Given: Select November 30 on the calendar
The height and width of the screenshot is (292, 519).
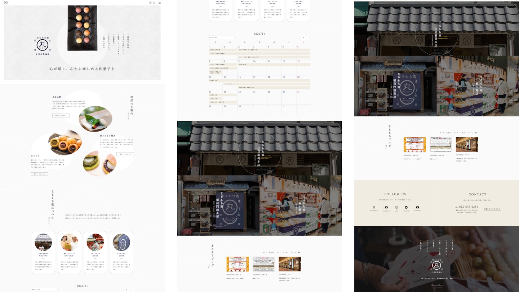Looking at the screenshot, I should (x=239, y=106).
